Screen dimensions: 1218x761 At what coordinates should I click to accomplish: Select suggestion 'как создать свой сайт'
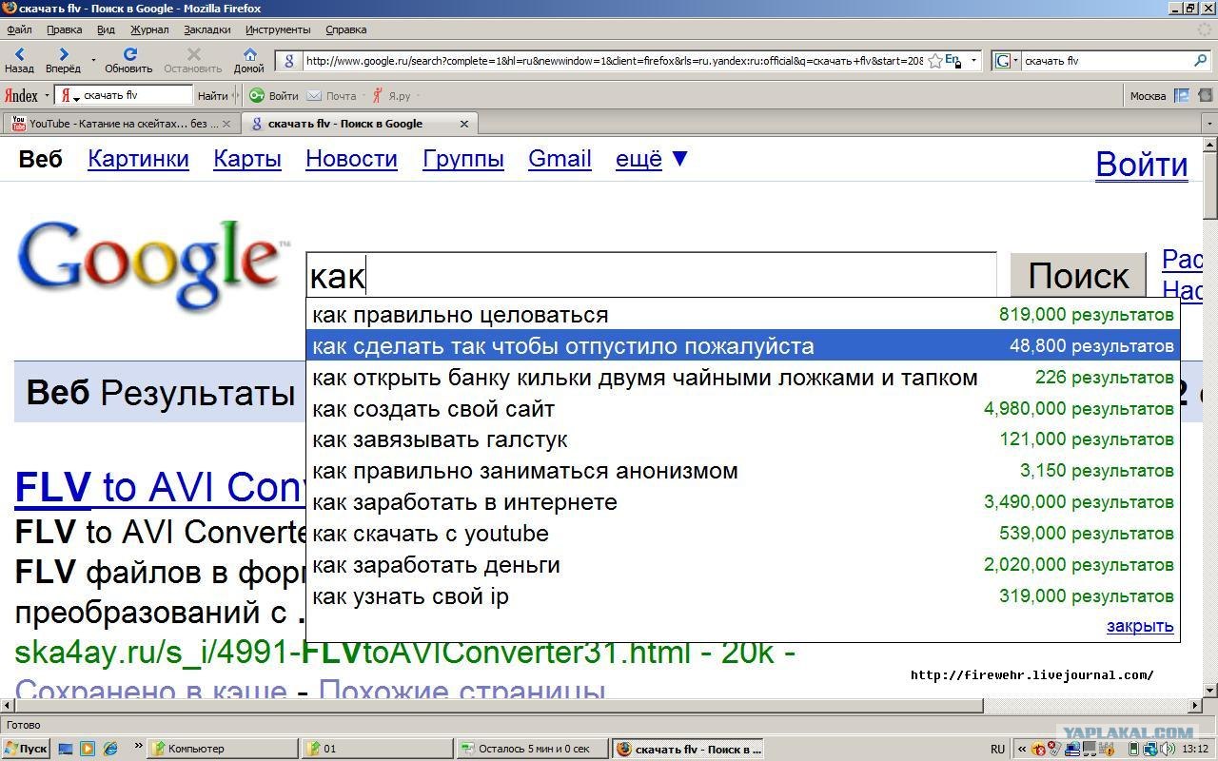point(743,409)
